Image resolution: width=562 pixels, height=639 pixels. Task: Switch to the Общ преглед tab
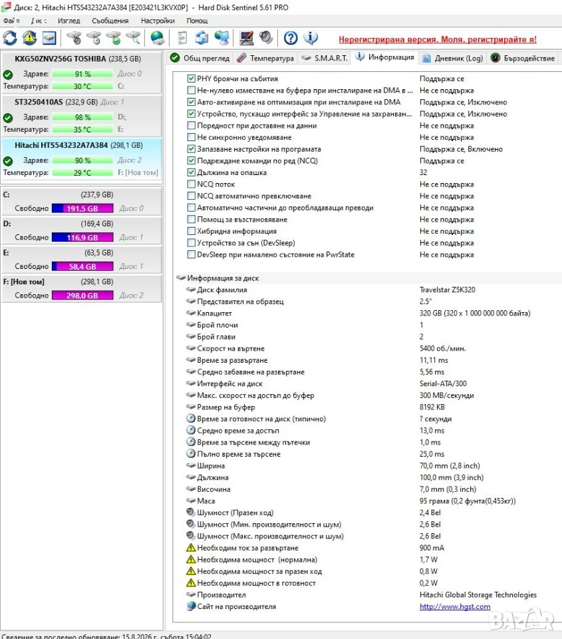click(x=200, y=58)
